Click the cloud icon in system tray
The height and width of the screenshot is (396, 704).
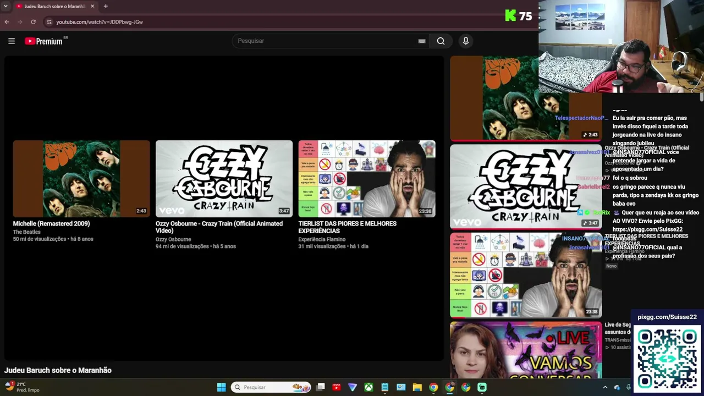click(617, 387)
